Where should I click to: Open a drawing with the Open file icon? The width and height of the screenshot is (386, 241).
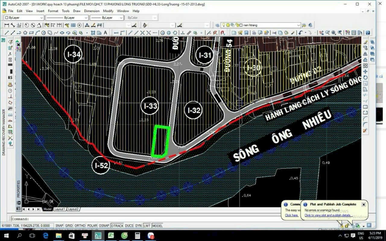(240, 33)
